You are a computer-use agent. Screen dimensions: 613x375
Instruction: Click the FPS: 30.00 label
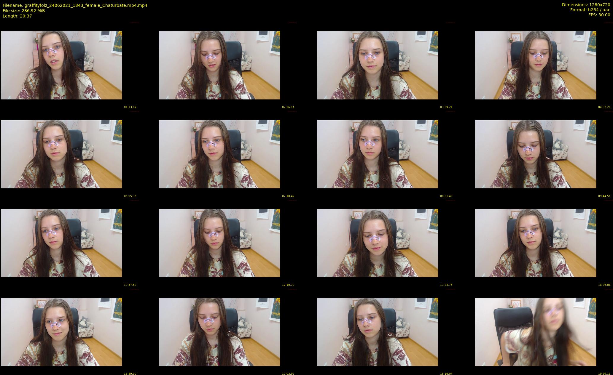(599, 15)
